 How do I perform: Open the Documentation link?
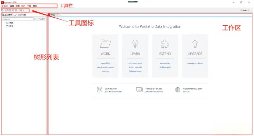[x=135, y=63]
